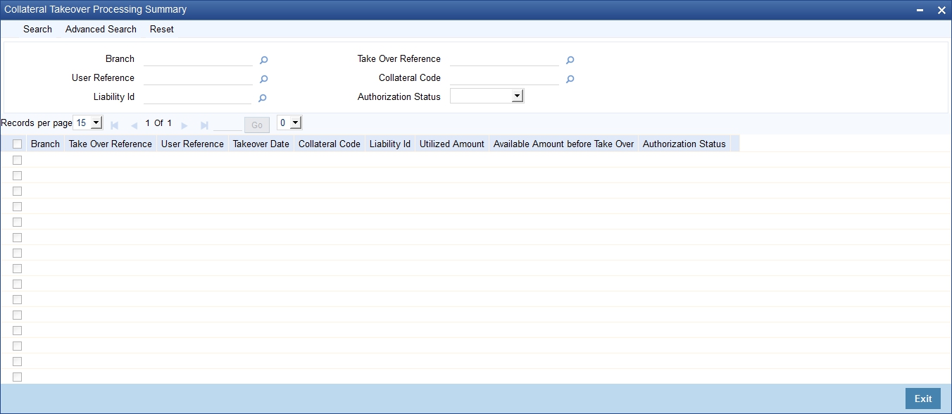Screen dimensions: 952x414
Task: Click the Exit button
Action: [923, 399]
